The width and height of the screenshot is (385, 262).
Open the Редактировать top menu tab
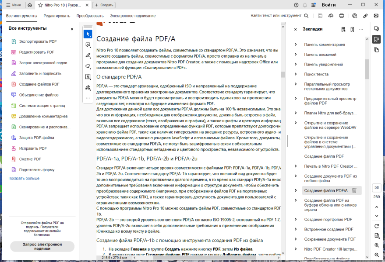tap(57, 16)
